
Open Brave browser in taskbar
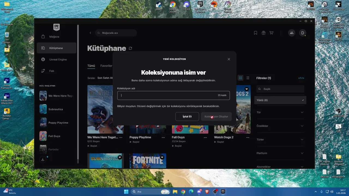click(x=207, y=192)
